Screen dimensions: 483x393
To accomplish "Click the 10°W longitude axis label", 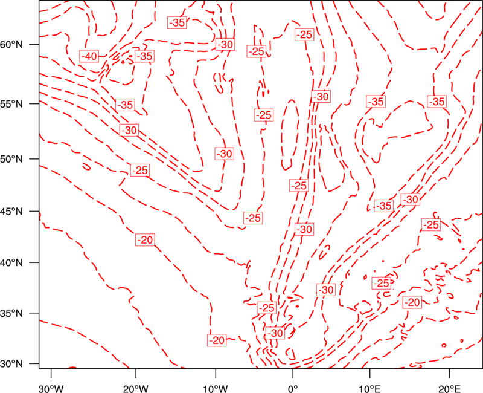I will (x=216, y=388).
